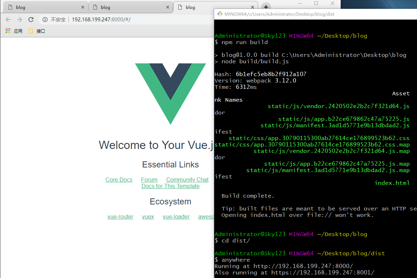Click the Vue logo image

[x=170, y=94]
